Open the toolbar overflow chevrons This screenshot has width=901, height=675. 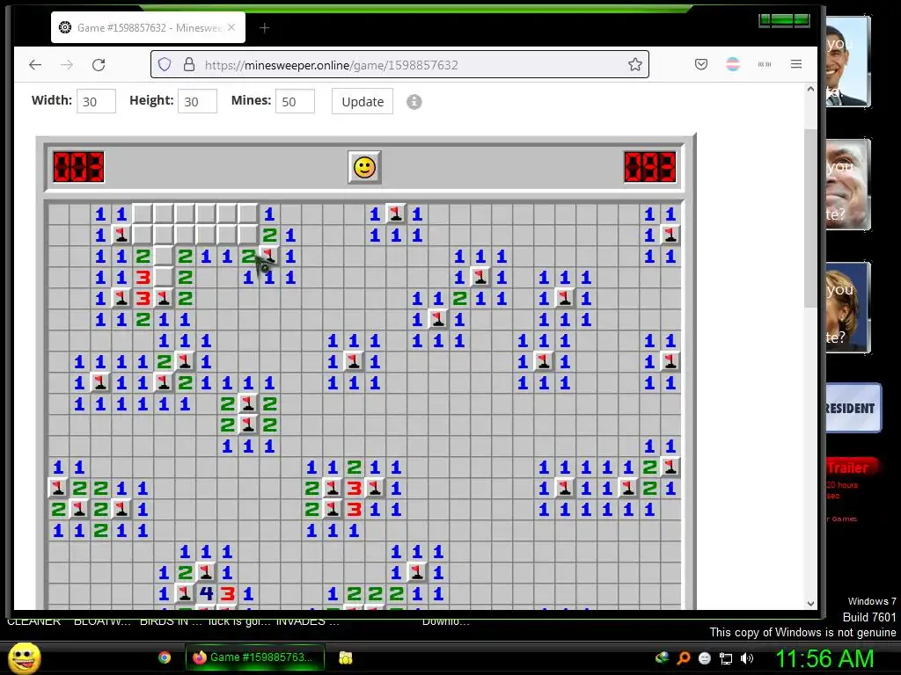tap(765, 64)
